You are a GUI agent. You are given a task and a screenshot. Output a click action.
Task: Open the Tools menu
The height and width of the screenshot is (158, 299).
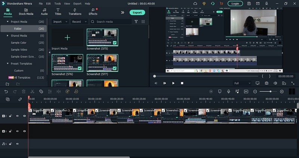coord(58,3)
